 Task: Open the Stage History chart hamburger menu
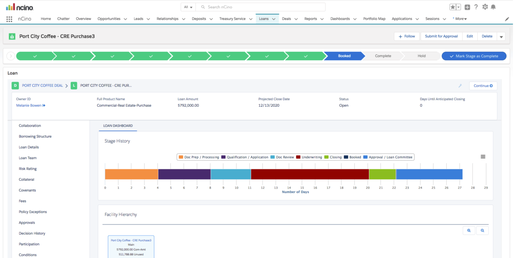[483, 156]
